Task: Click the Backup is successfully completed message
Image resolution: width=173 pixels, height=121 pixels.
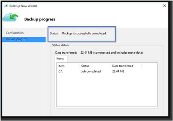Action: coord(84,33)
